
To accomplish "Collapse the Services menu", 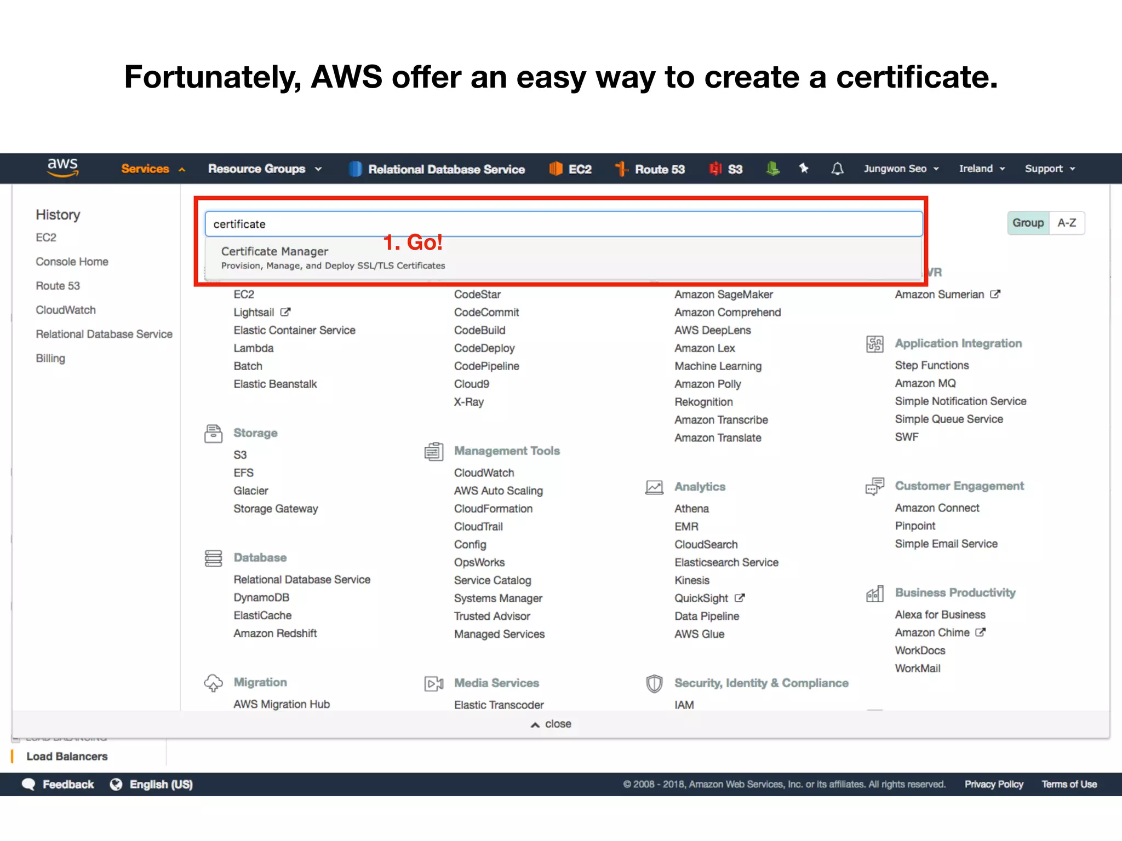I will pos(153,169).
